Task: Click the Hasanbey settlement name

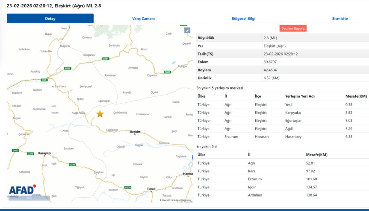Action: click(x=293, y=136)
